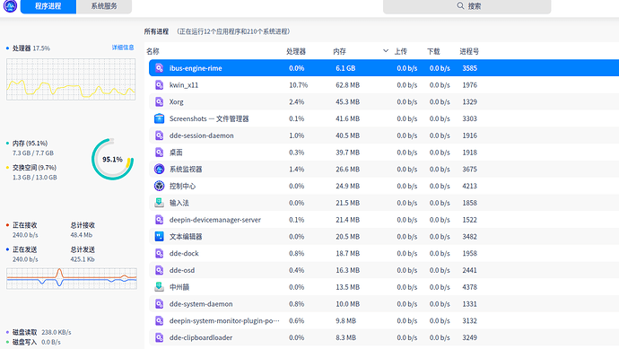Click the 10.7% CPU value of kwin_x11
The image size is (619, 349).
point(298,85)
